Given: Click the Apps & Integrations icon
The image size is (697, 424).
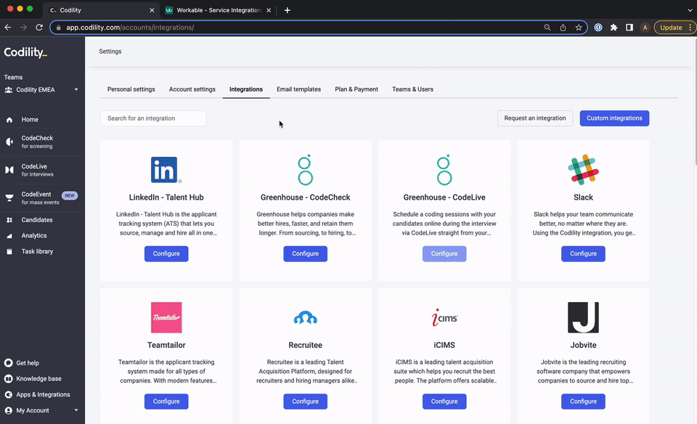Looking at the screenshot, I should pyautogui.click(x=9, y=395).
